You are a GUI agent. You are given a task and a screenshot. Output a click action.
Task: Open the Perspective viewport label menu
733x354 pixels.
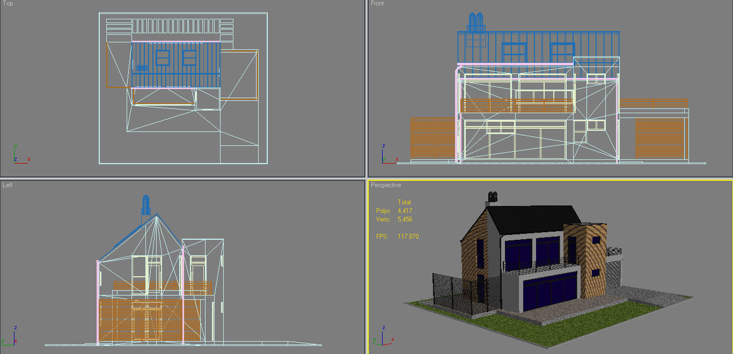click(x=386, y=185)
